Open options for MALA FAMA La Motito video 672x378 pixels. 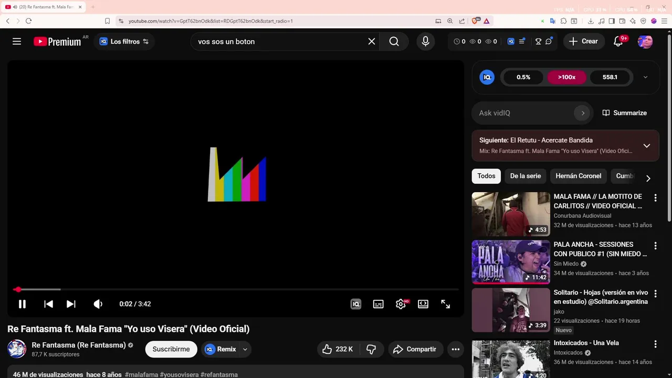[655, 198]
